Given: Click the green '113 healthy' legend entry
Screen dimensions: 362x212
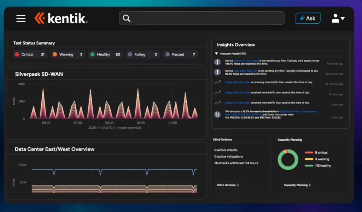Looking at the screenshot, I should 318,166.
